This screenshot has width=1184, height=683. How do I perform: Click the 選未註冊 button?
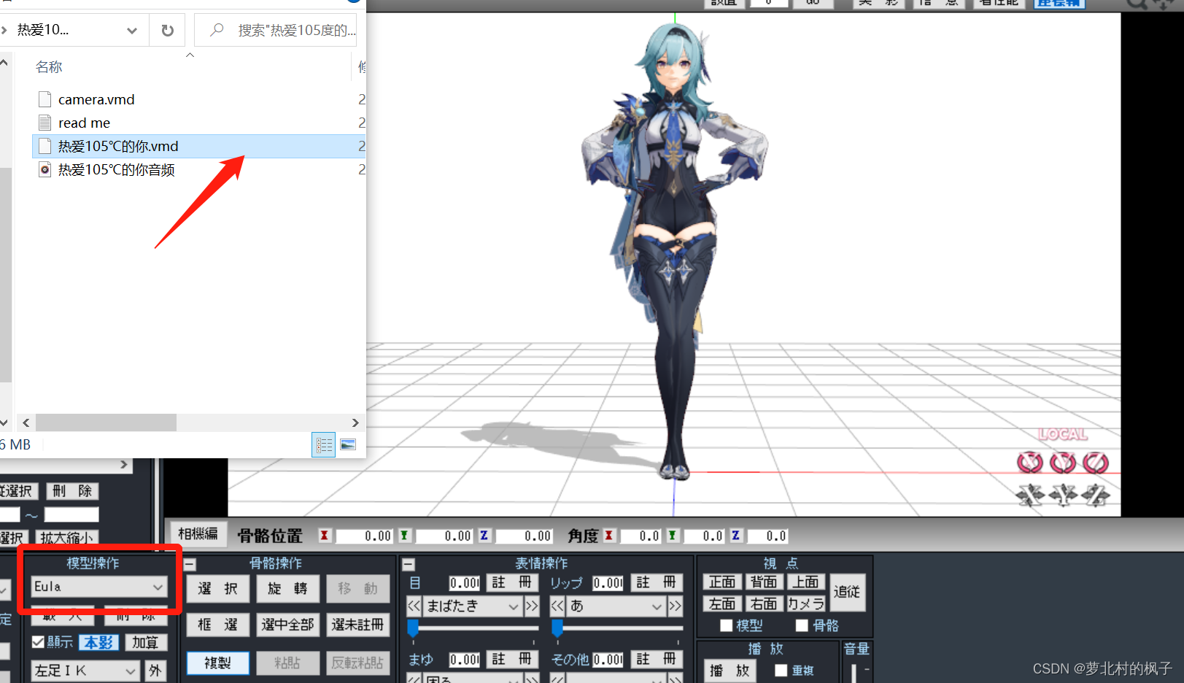pyautogui.click(x=357, y=625)
